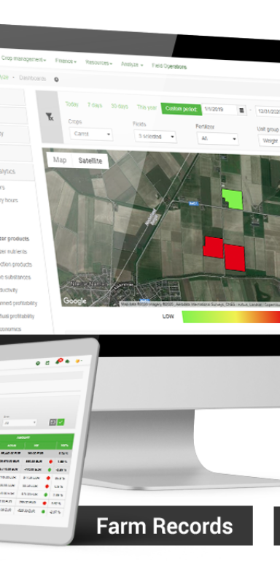Open the Crop management menu
280x561 pixels.
pos(23,59)
